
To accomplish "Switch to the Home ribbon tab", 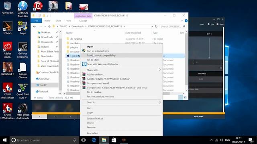I will [x=47, y=21].
